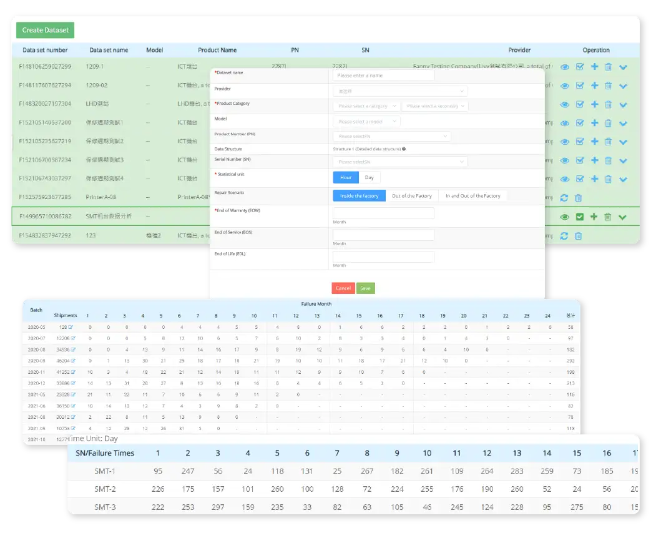Image resolution: width=656 pixels, height=533 pixels.
Task: Click the green plus icon in the highlighted SMT row
Action: tap(594, 217)
